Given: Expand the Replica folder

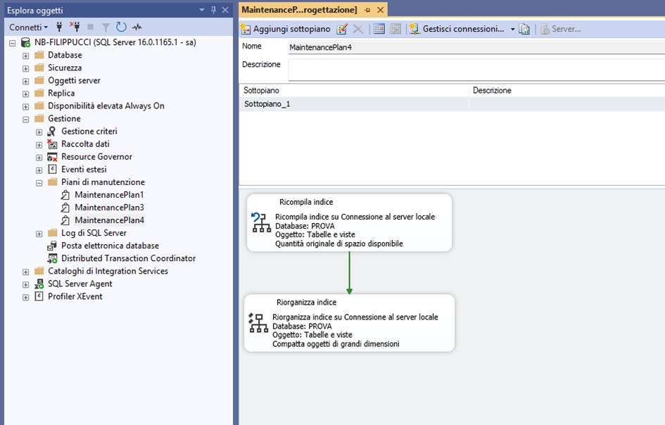Looking at the screenshot, I should click(25, 94).
